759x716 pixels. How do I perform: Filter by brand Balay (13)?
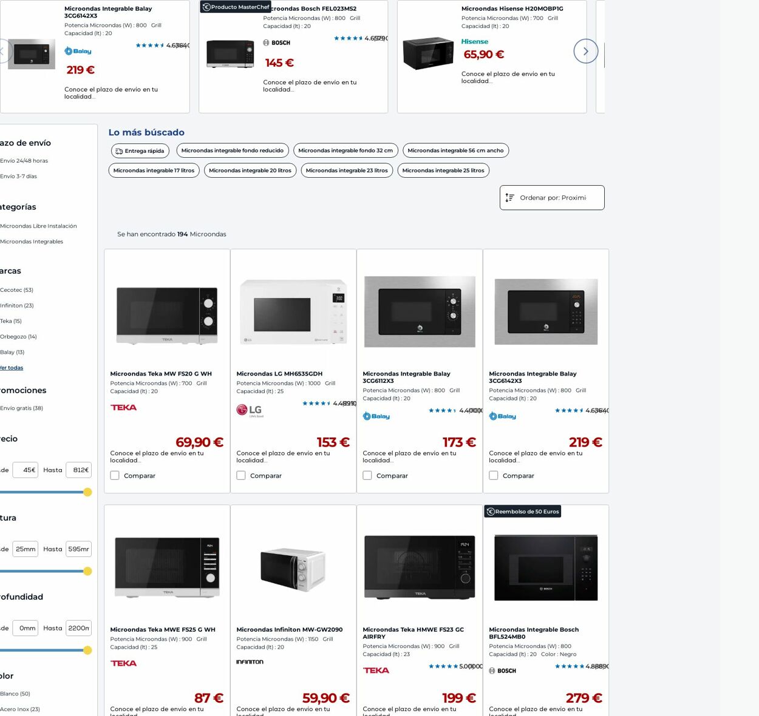click(x=12, y=353)
